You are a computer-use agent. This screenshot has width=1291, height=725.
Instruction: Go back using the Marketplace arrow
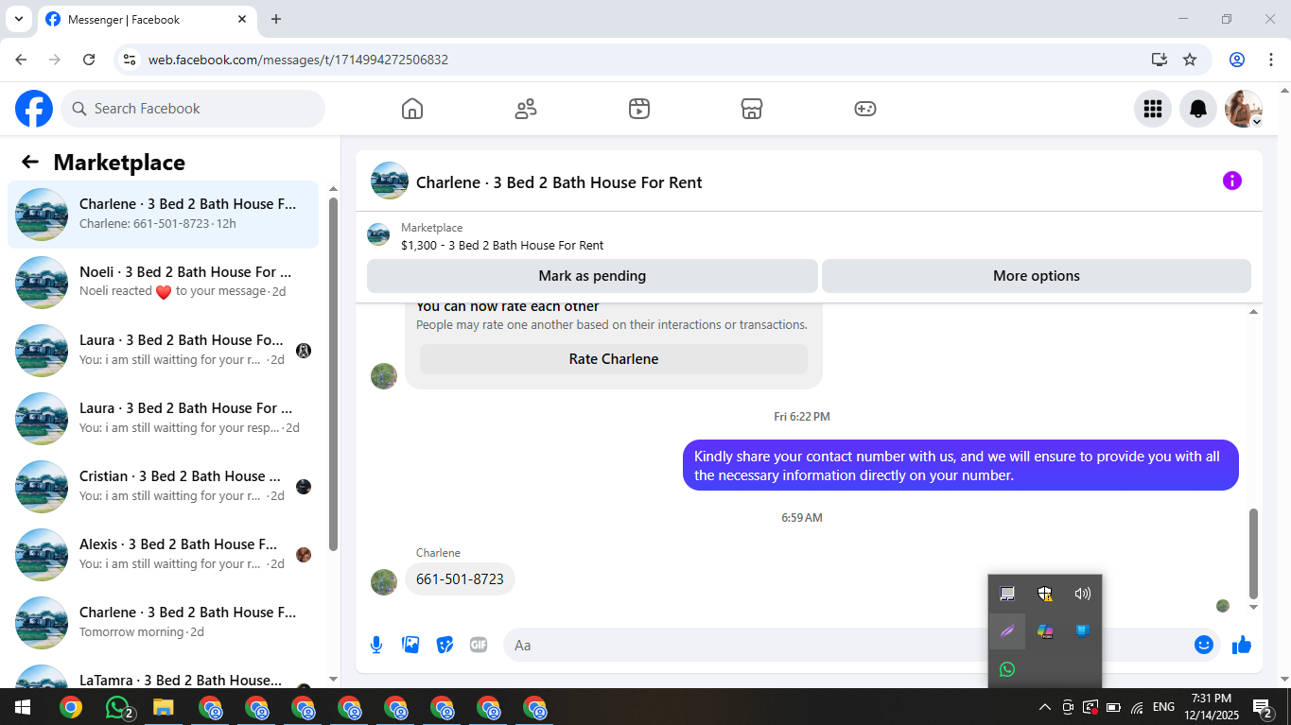click(30, 162)
